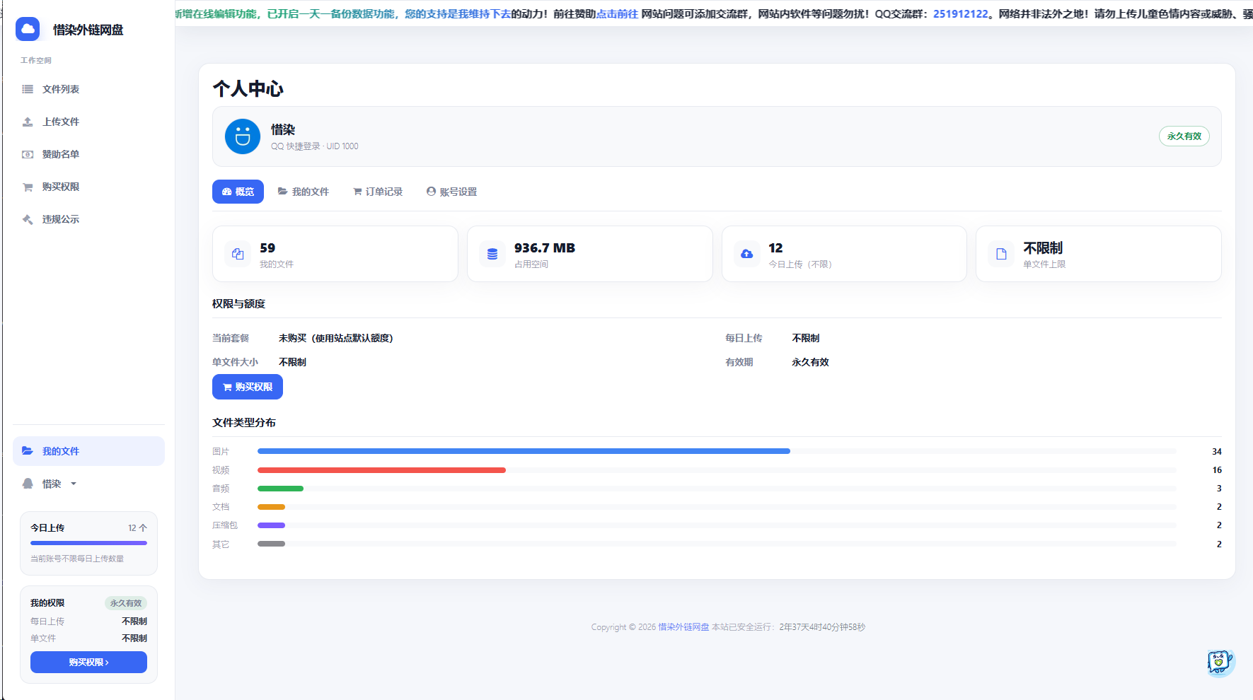This screenshot has height=700, width=1253.
Task: Click the QQ 快捷登录 · UID 1000 text
Action: 315,146
